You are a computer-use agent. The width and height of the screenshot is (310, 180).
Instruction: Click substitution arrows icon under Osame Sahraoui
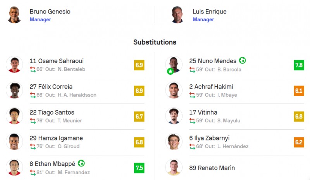click(x=33, y=69)
